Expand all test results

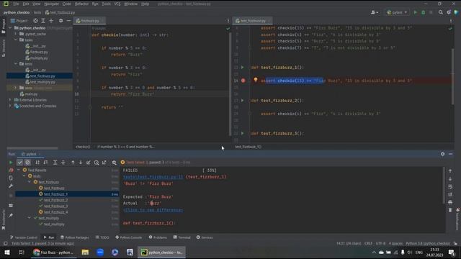(55, 163)
